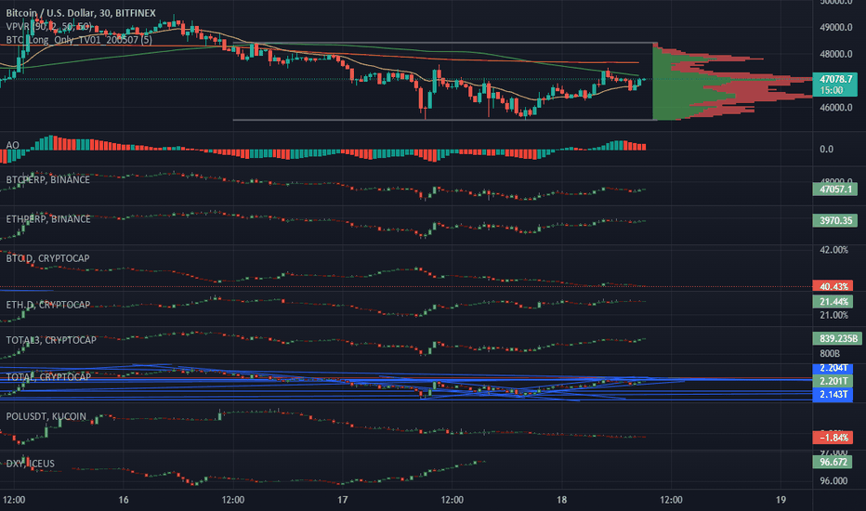This screenshot has width=866, height=511.
Task: Click the green 2.201T price tag
Action: click(833, 381)
